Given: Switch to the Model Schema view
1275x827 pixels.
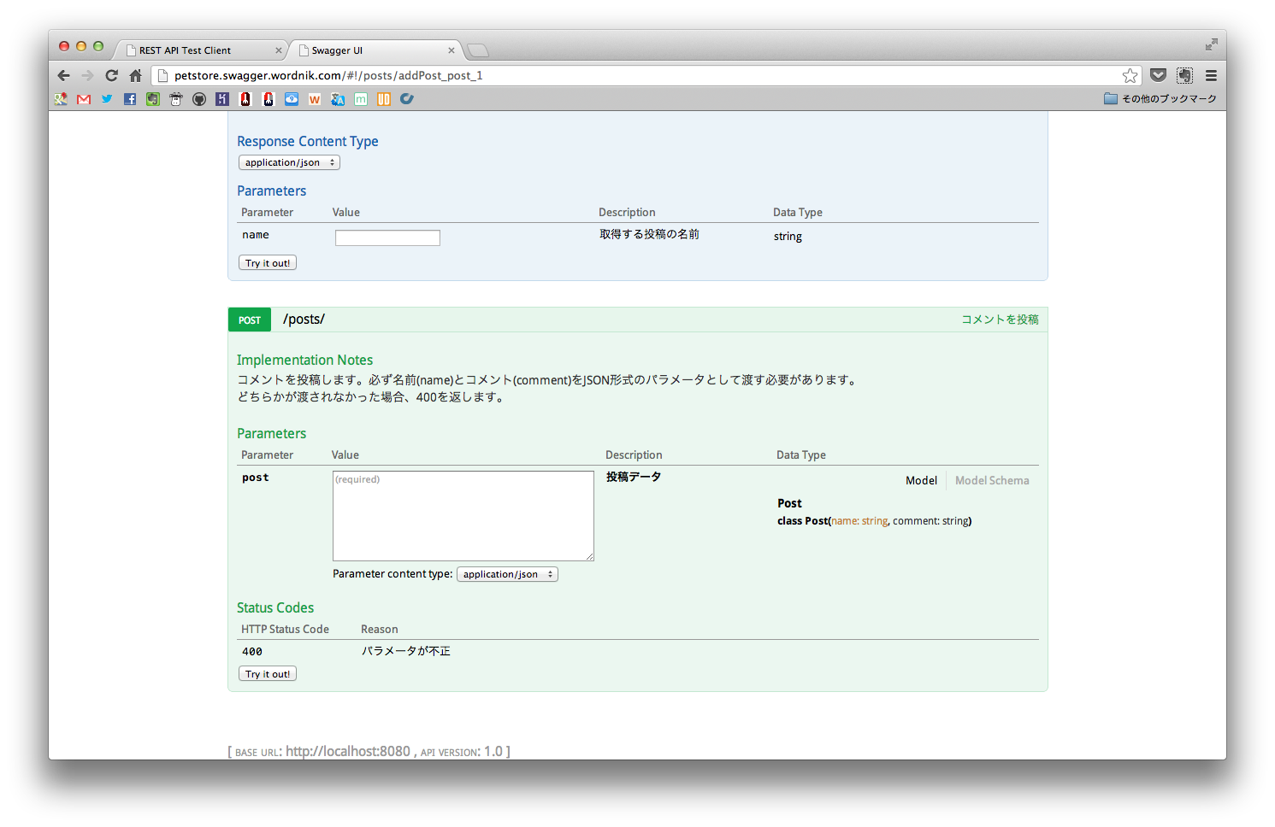Looking at the screenshot, I should [992, 480].
